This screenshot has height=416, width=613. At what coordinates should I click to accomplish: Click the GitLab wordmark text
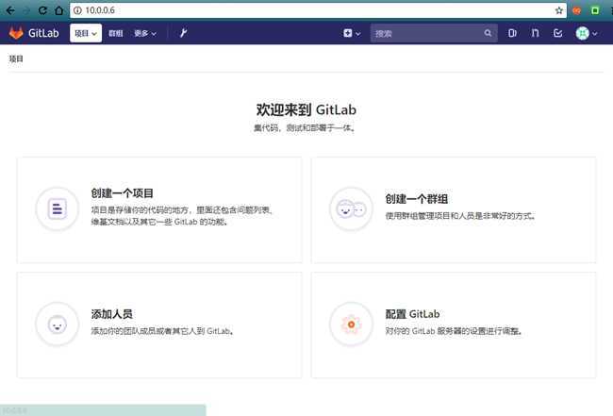43,33
